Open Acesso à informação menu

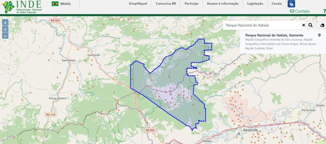[223, 4]
